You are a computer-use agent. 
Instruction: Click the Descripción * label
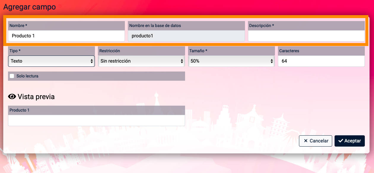262,26
